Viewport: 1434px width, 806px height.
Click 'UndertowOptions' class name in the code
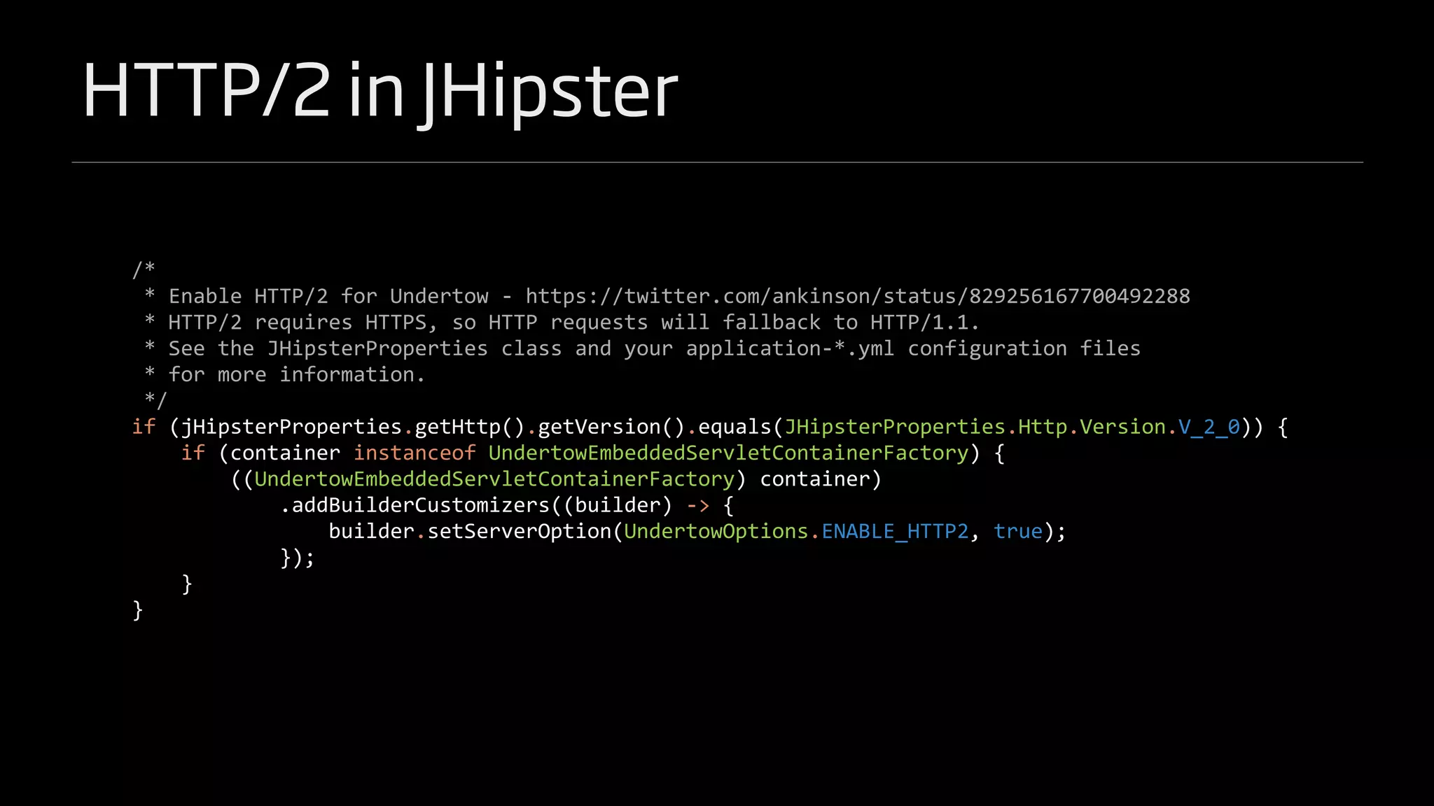pyautogui.click(x=716, y=532)
